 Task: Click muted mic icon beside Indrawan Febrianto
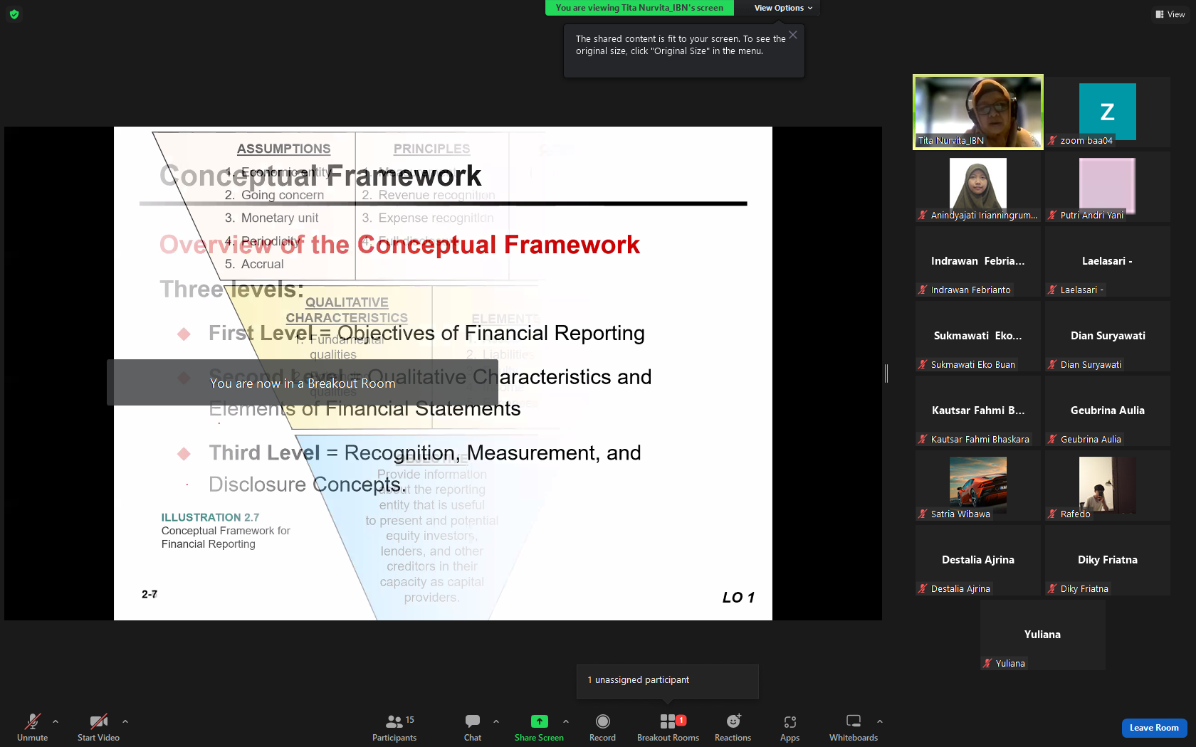tap(923, 290)
